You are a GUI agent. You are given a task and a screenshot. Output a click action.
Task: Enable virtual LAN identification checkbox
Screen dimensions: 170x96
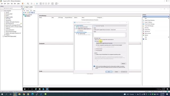(95, 54)
